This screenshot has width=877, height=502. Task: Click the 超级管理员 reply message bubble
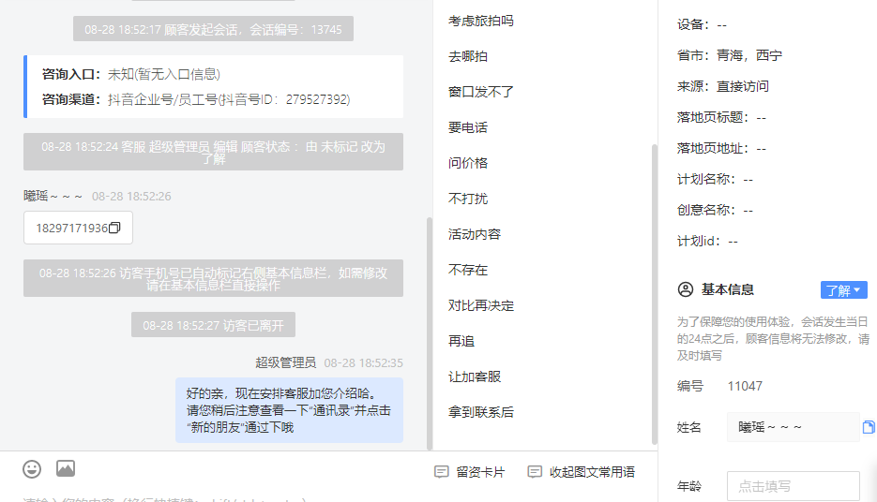point(289,410)
